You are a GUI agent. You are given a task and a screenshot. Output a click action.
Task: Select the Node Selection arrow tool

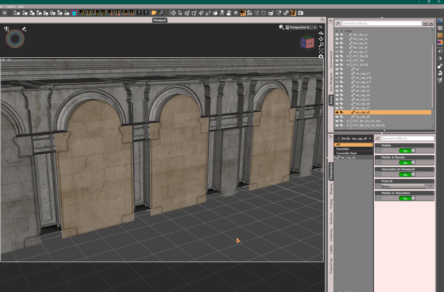point(180,13)
